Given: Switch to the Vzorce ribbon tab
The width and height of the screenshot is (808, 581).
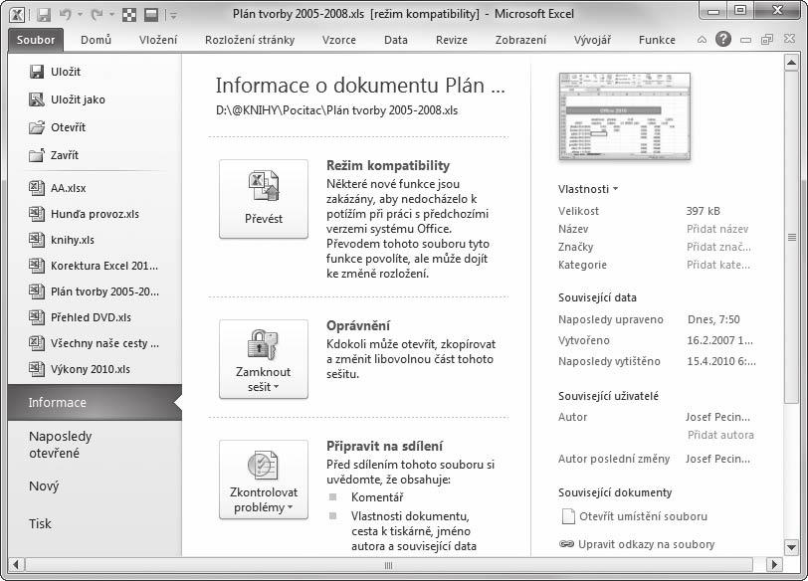Looking at the screenshot, I should coord(339,40).
